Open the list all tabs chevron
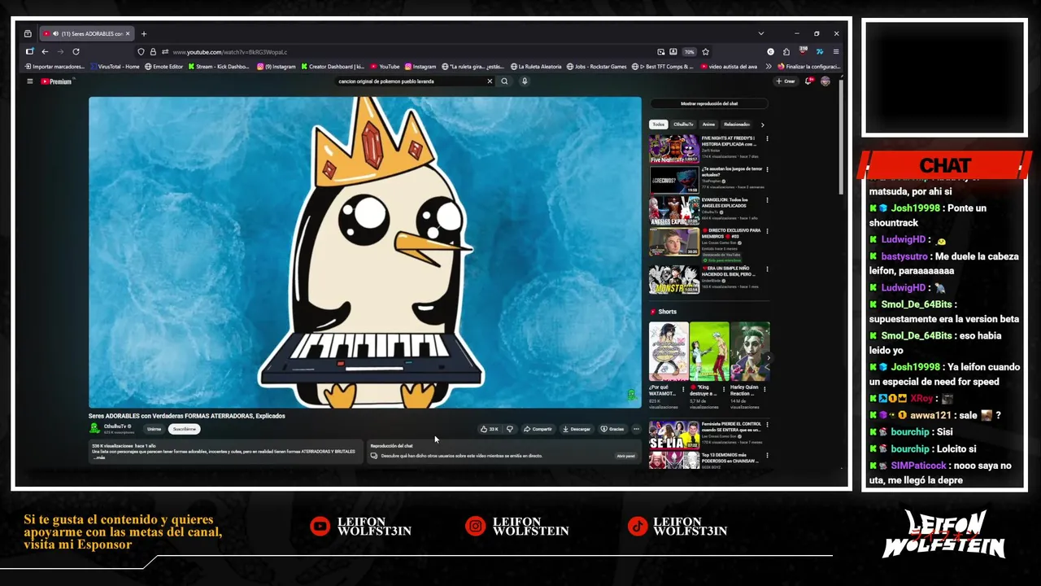The width and height of the screenshot is (1041, 586). pyautogui.click(x=761, y=33)
